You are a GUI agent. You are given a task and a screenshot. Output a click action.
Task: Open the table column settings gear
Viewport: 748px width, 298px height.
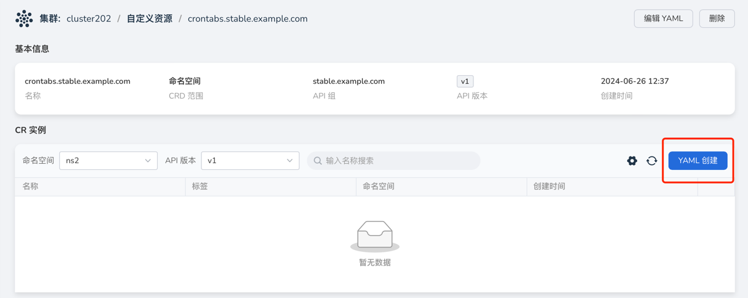point(632,161)
